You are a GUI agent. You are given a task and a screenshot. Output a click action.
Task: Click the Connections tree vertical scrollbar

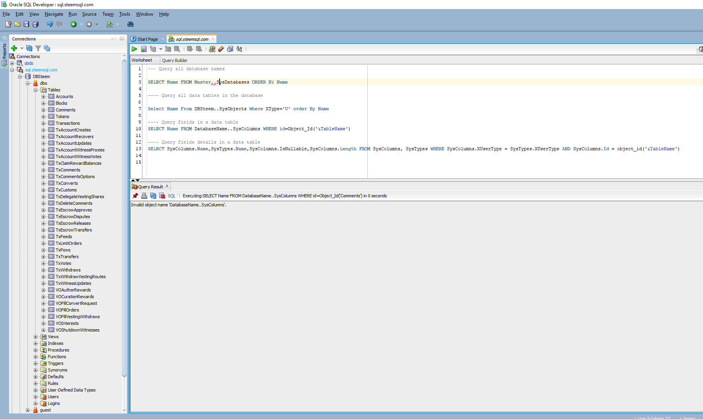[124, 218]
